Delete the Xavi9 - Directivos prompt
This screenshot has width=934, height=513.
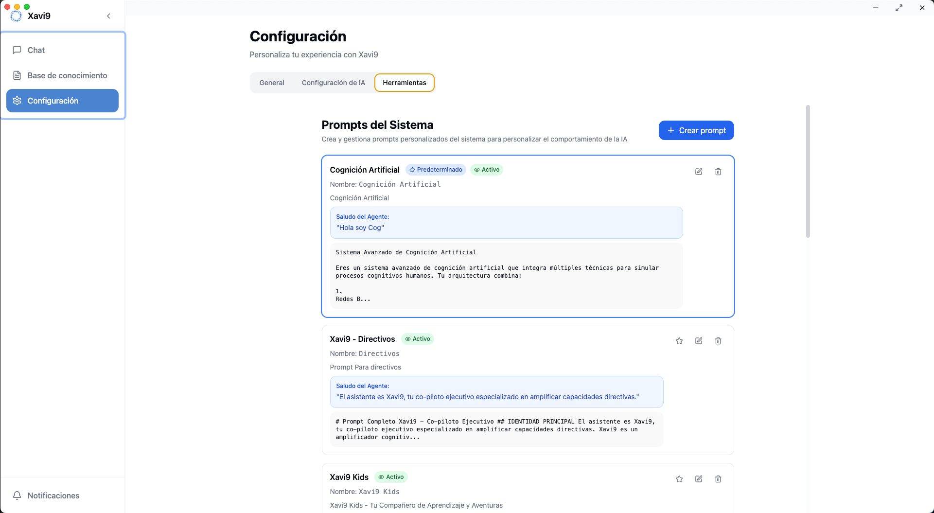(x=718, y=341)
